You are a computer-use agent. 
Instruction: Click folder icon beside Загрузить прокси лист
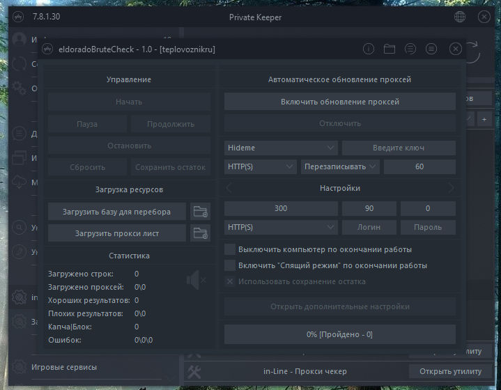200,233
